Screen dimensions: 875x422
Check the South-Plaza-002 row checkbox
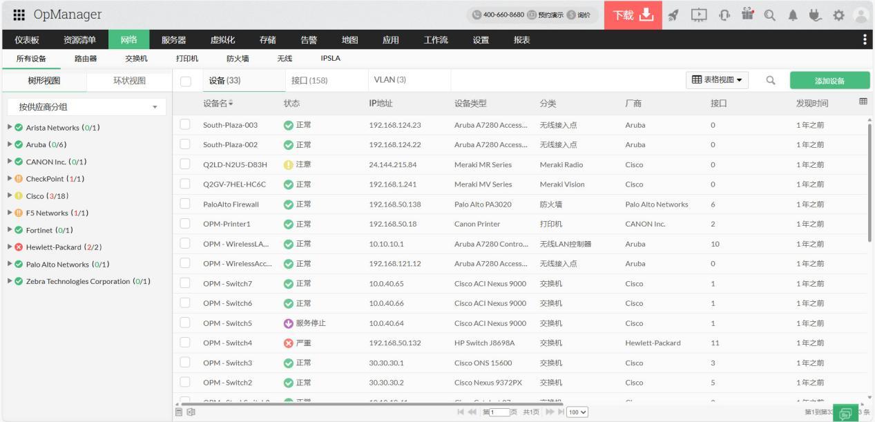tap(184, 145)
